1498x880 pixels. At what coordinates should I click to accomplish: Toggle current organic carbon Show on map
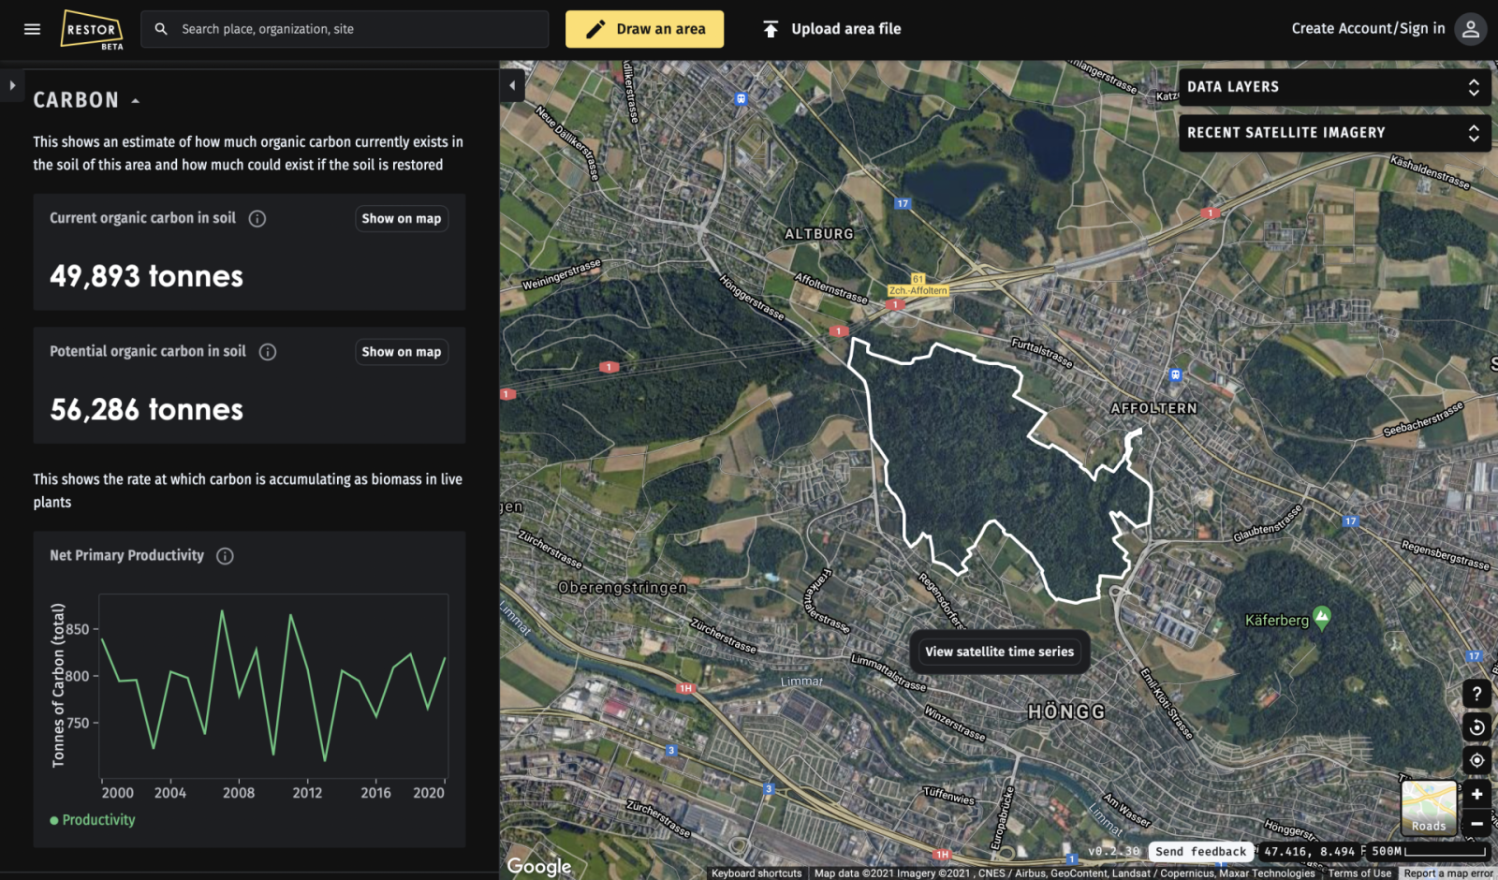(401, 218)
